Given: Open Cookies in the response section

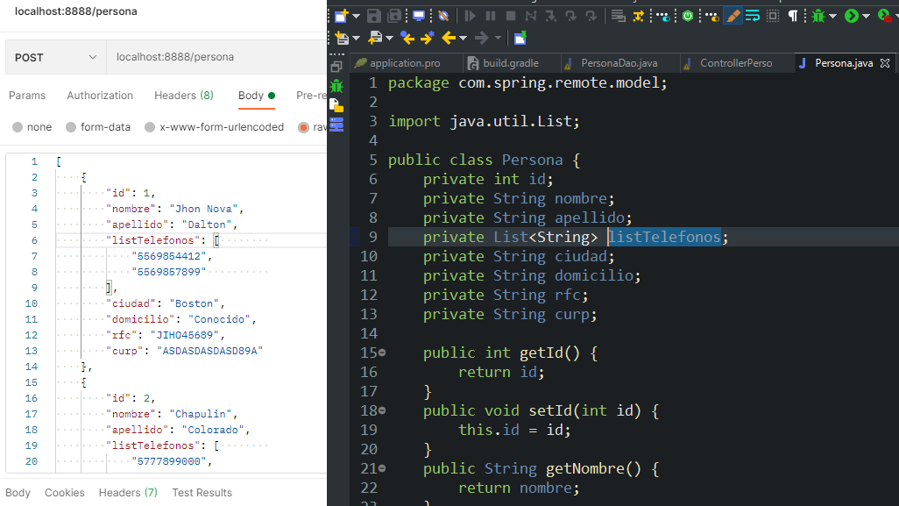Looking at the screenshot, I should pyautogui.click(x=64, y=493).
